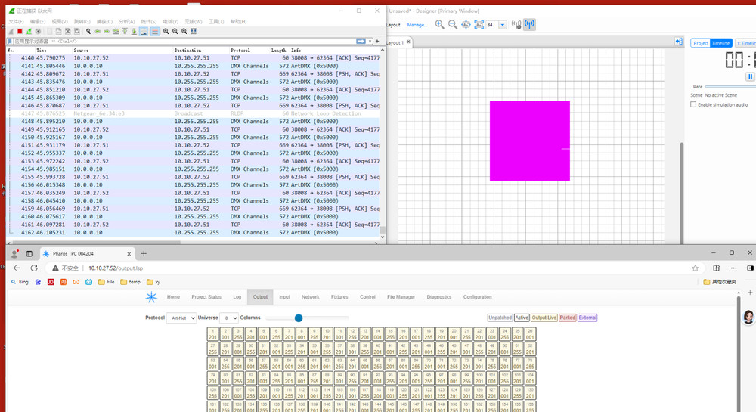This screenshot has height=412, width=756.
Task: Click browser refresh button
Action: pyautogui.click(x=34, y=268)
